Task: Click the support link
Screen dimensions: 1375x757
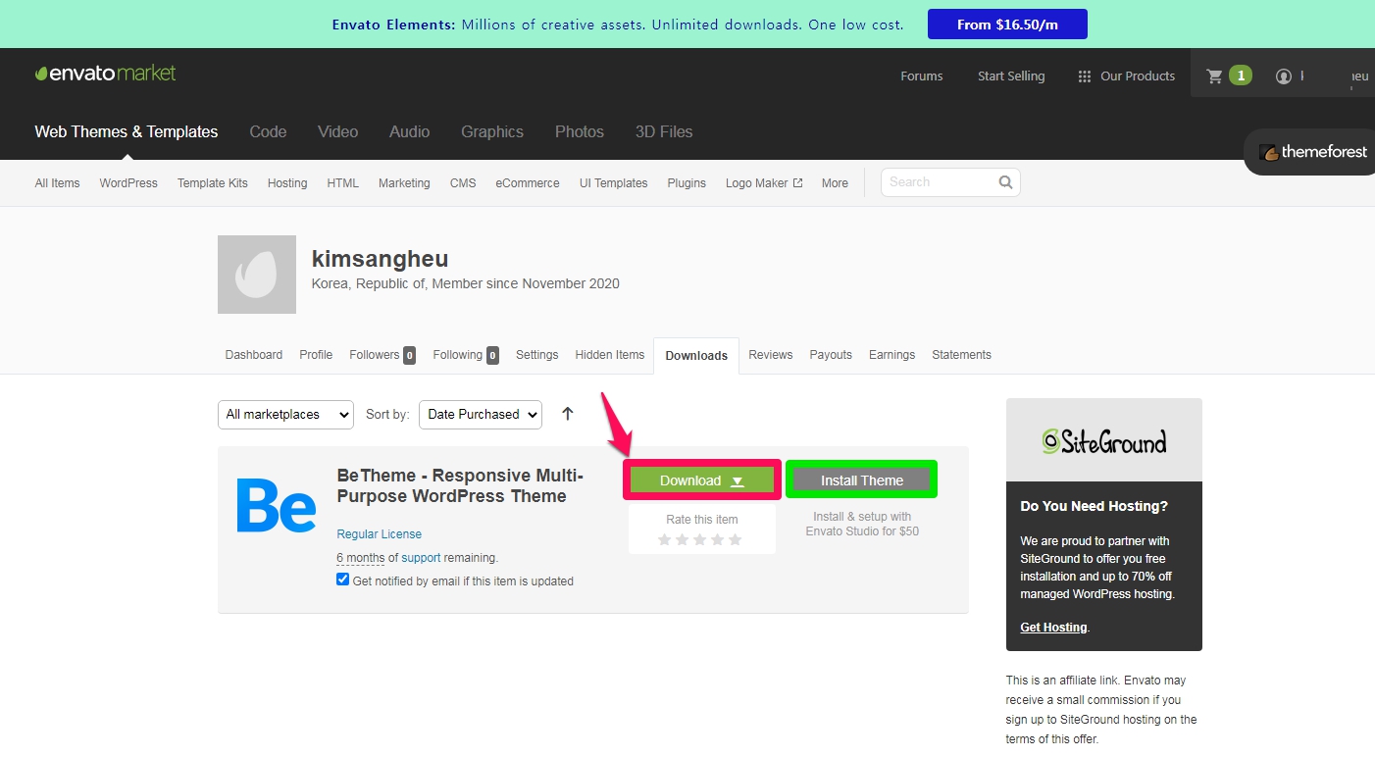Action: coord(421,558)
